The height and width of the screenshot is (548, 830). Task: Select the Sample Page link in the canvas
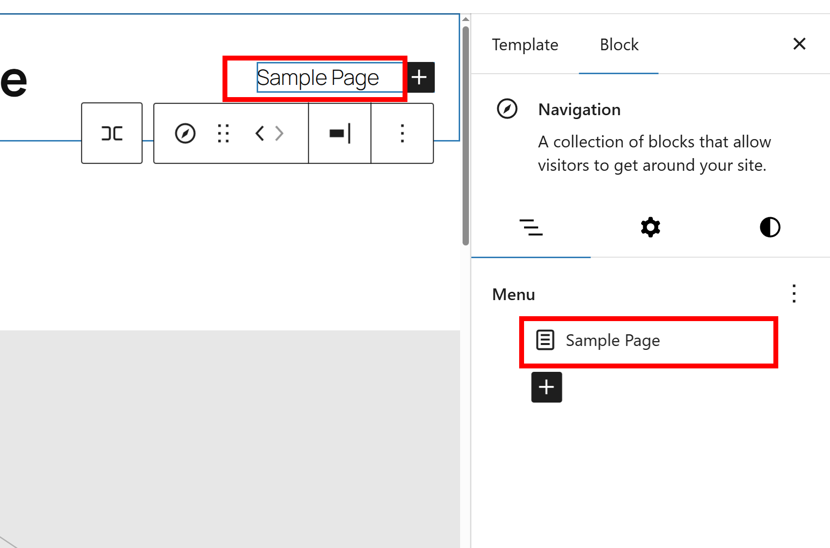point(318,78)
